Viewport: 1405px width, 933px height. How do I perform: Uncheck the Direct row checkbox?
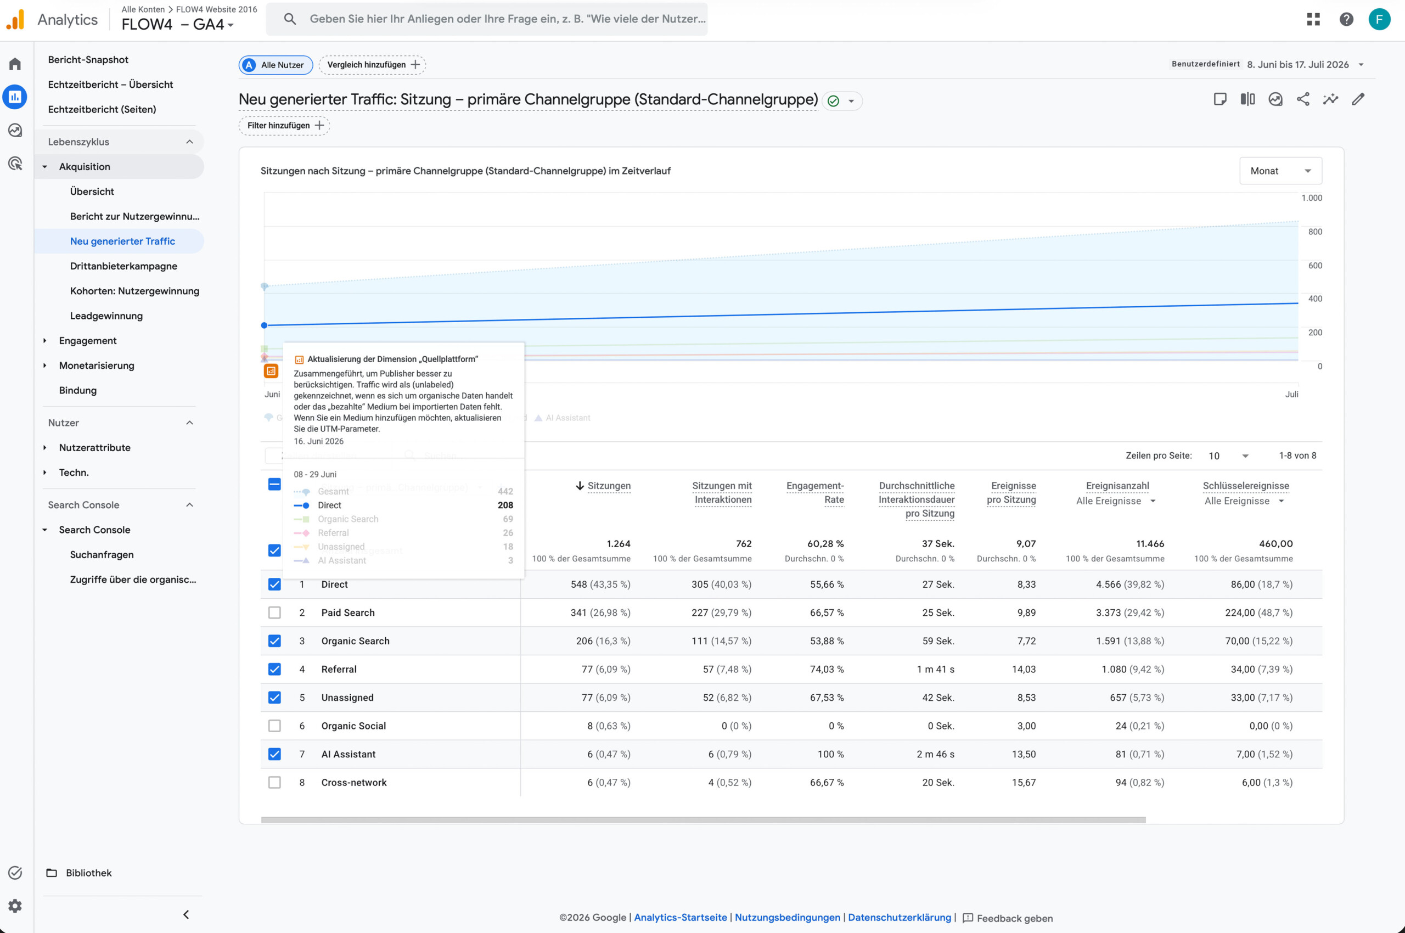(x=274, y=584)
